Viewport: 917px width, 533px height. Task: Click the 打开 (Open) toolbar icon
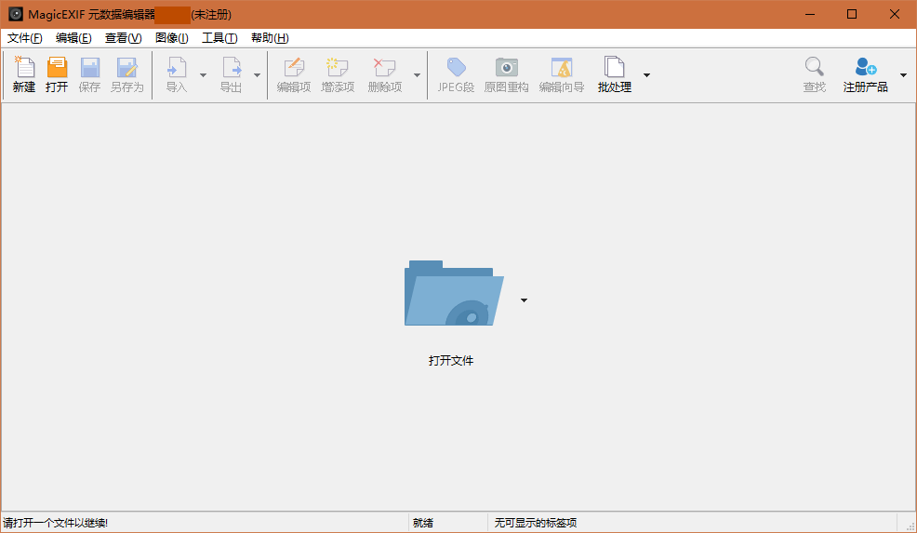[57, 67]
